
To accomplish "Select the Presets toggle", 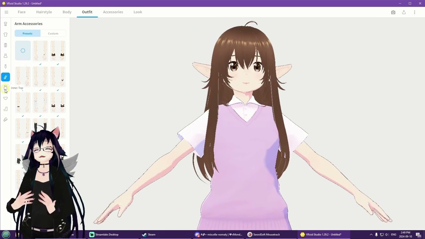I will [28, 34].
